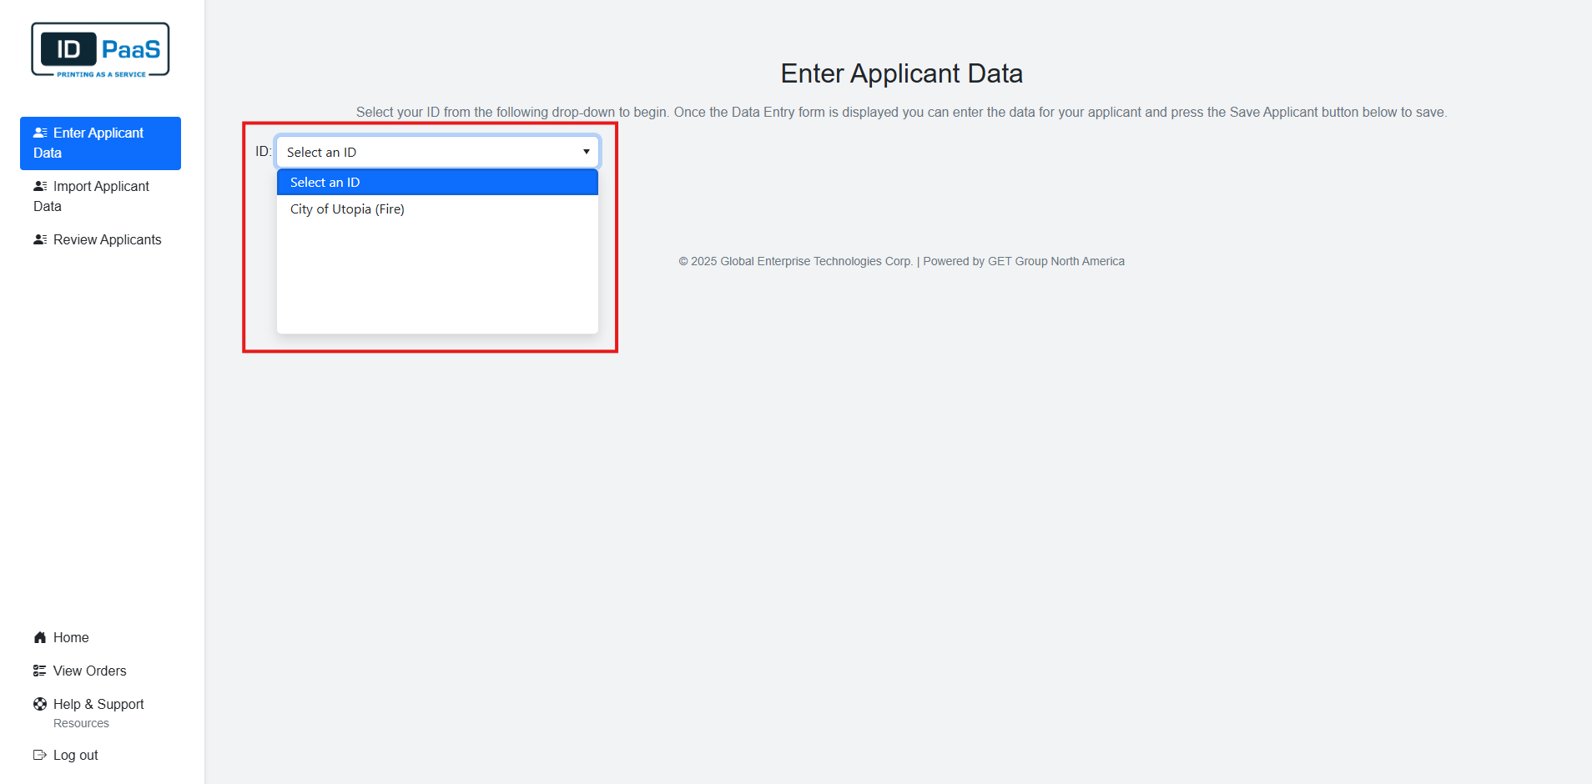The image size is (1592, 784).
Task: Open the ID selection dropdown
Action: 437,152
